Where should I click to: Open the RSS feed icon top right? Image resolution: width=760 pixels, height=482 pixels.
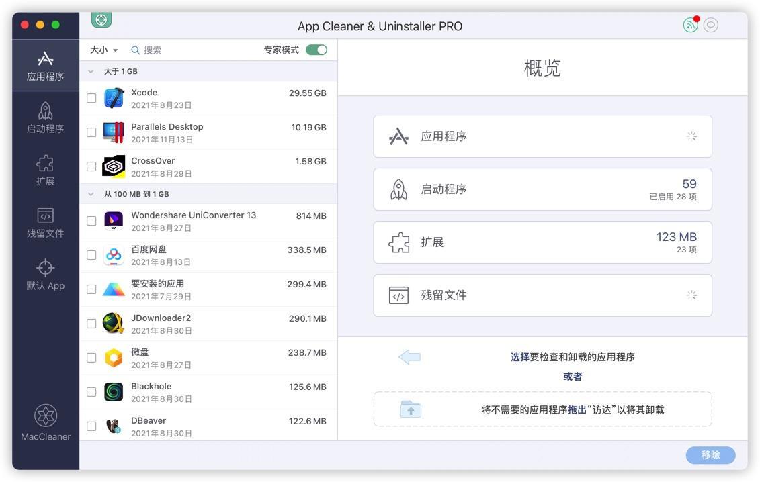tap(689, 25)
